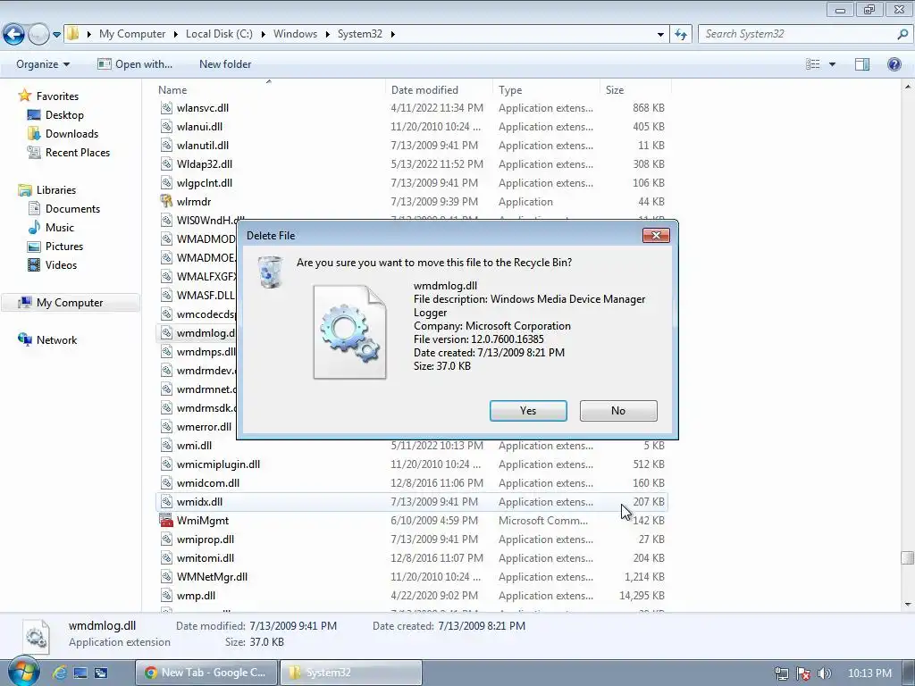The image size is (915, 686).
Task: Click the wmitomi.dll file icon
Action: (x=166, y=558)
